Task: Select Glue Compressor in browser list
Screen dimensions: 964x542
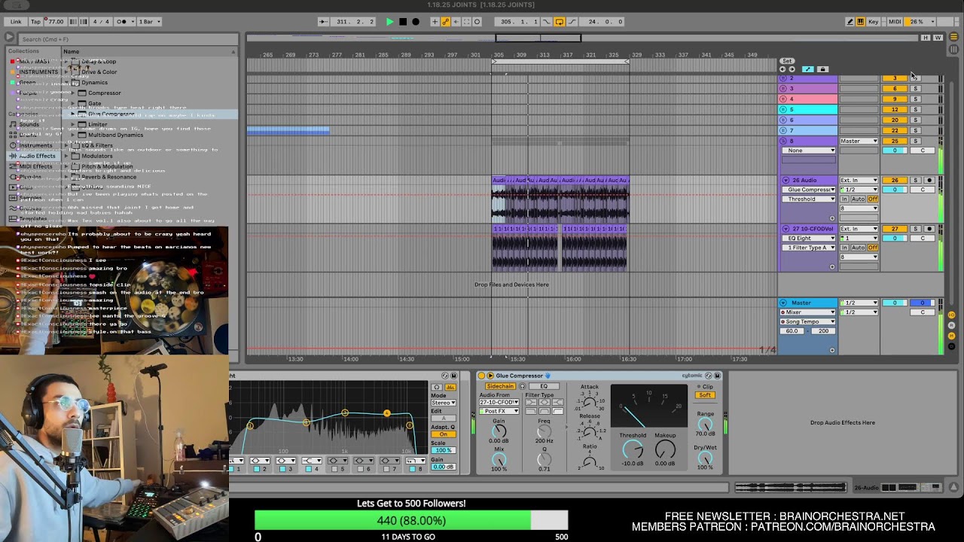Action: (111, 114)
